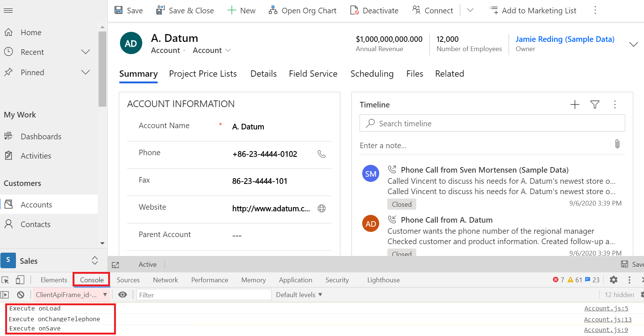Select the DevTools inspect element icon
644x336 pixels.
5,280
